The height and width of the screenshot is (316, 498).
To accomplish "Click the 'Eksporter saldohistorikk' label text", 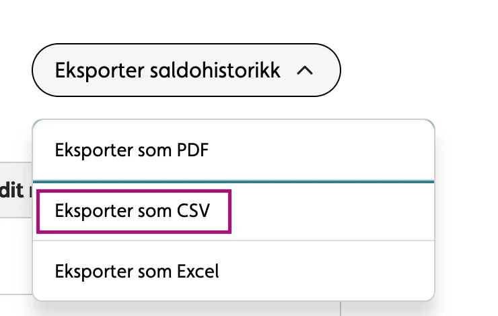I will (168, 70).
